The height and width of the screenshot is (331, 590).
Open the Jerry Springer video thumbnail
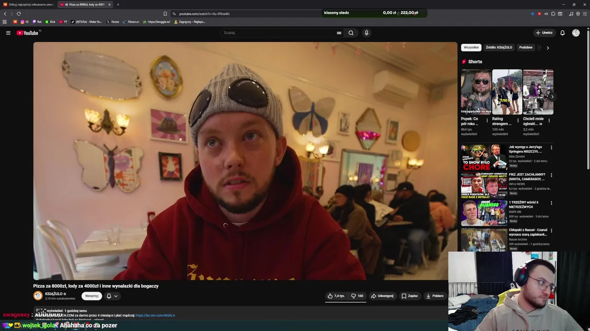click(484, 158)
